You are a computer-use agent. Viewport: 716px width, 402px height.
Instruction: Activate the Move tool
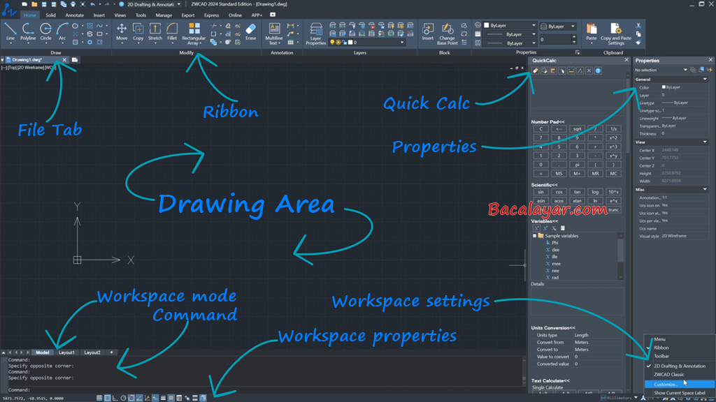(x=122, y=31)
